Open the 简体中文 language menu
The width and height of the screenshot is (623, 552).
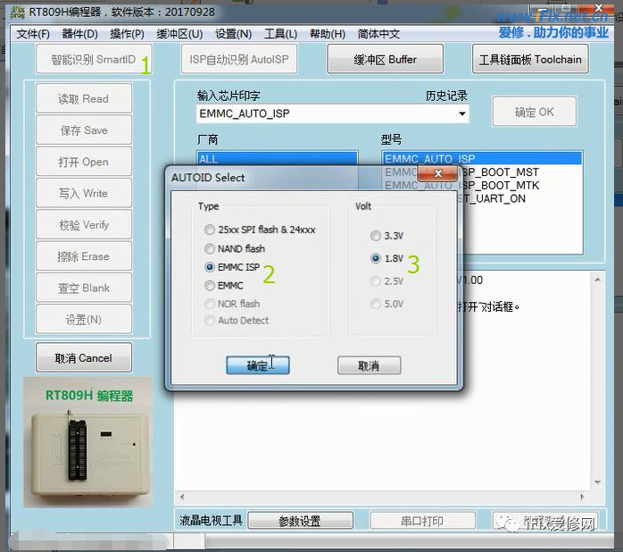[378, 34]
